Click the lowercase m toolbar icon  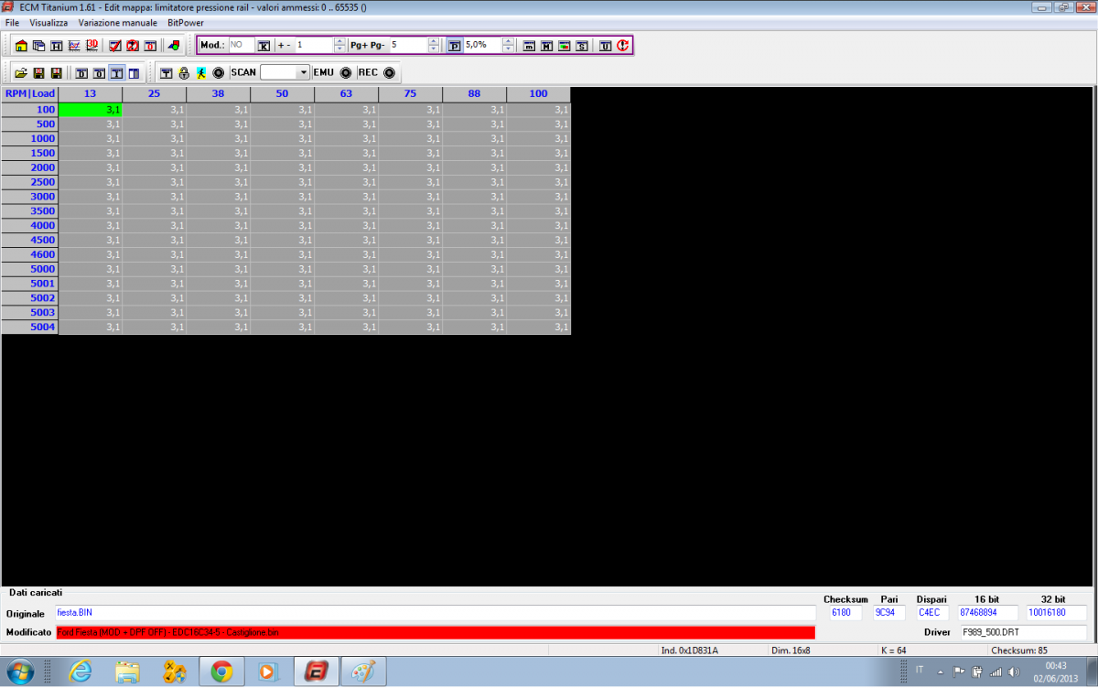[530, 45]
